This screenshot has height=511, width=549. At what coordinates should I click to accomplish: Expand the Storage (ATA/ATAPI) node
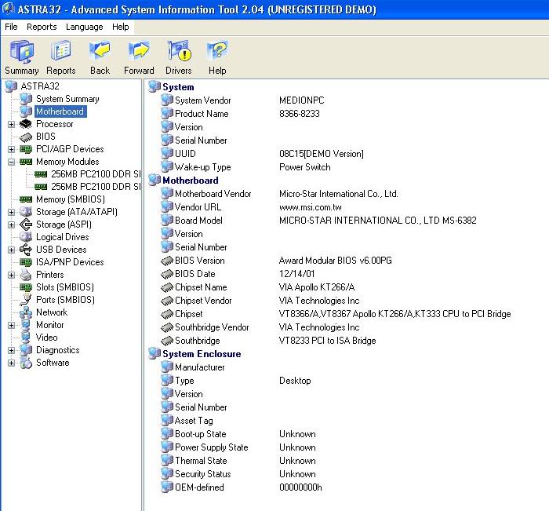click(x=11, y=213)
